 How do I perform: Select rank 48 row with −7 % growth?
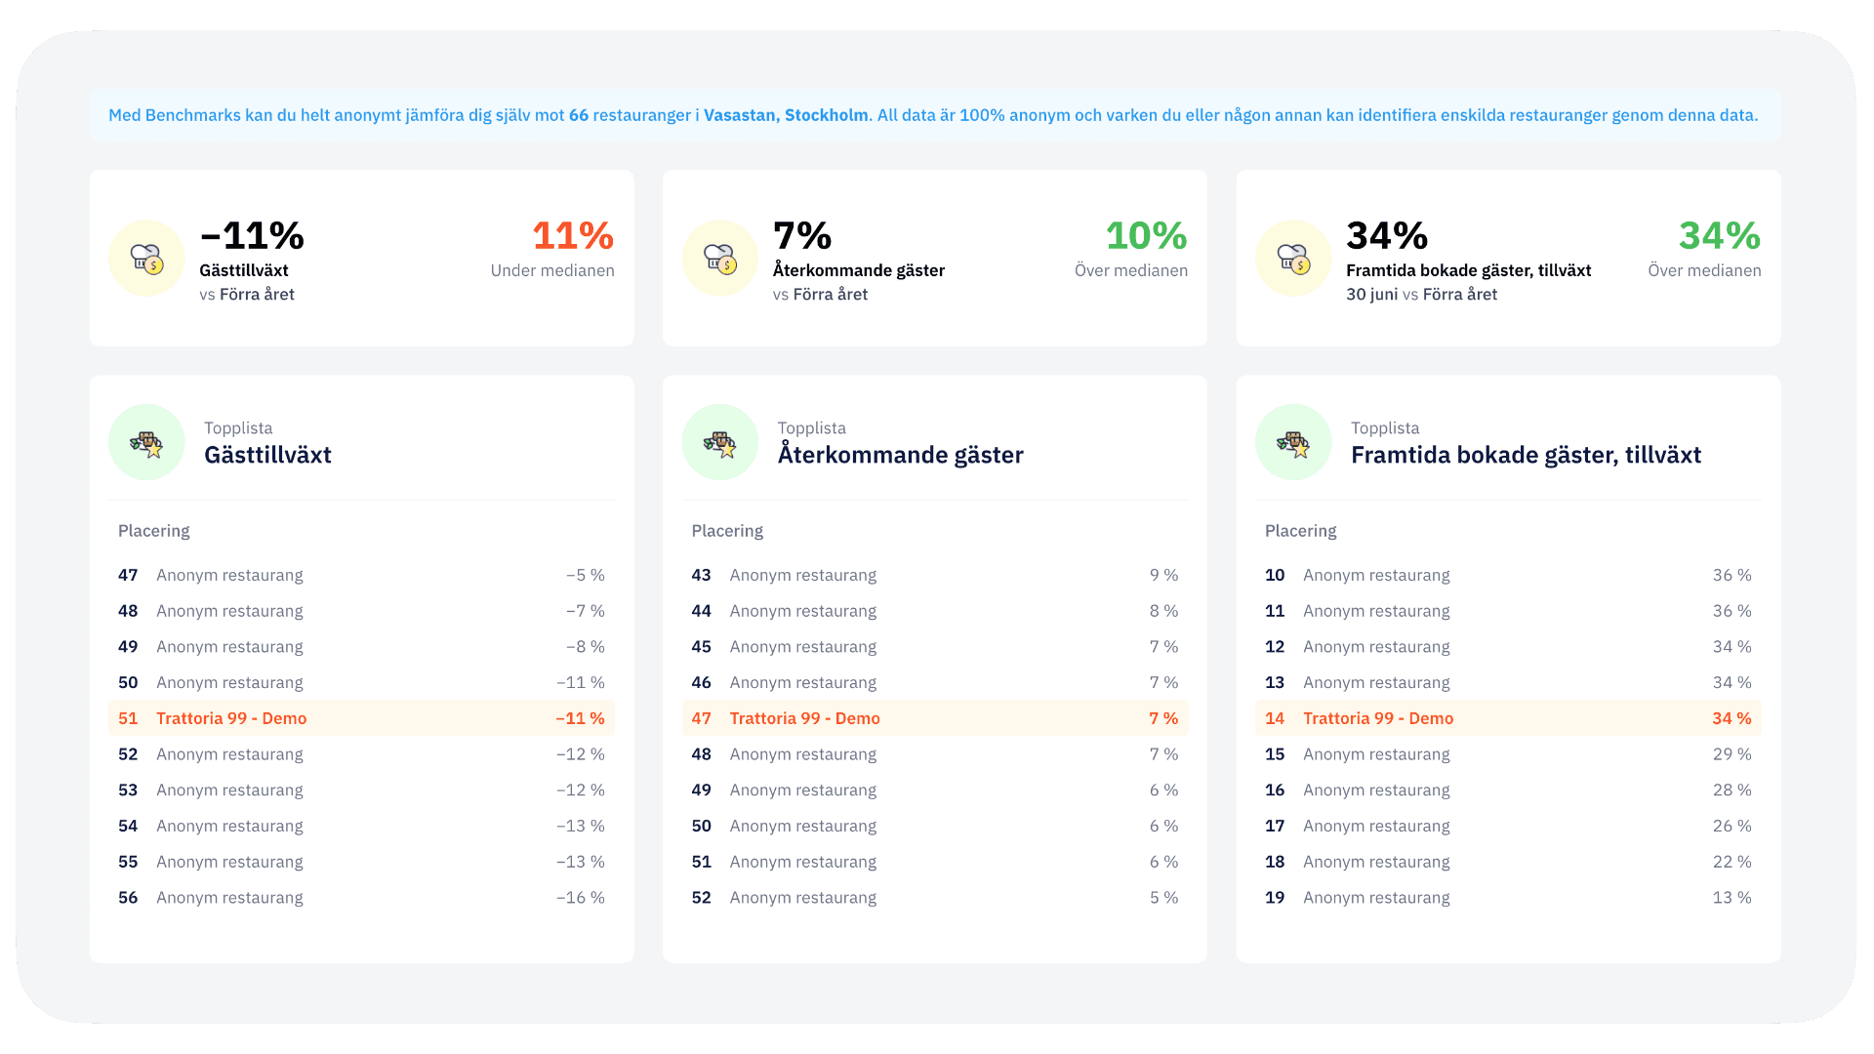pyautogui.click(x=361, y=611)
